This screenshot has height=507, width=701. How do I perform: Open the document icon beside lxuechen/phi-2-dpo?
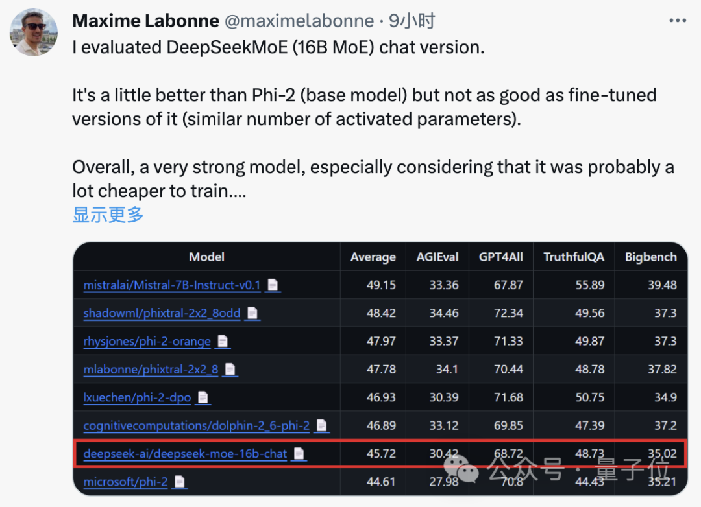point(203,397)
